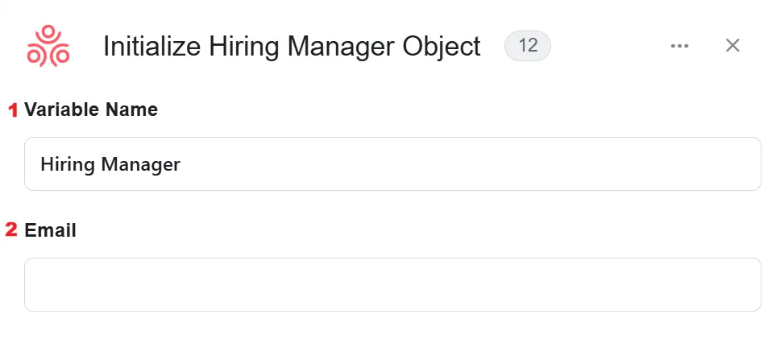Focus the Variable Name input field
The width and height of the screenshot is (776, 339).
pyautogui.click(x=392, y=163)
